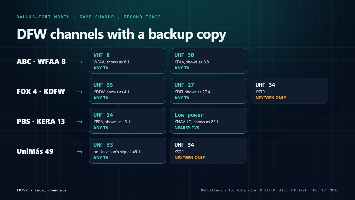
Task: Select the "FOX 4 · KDFW" row label
Action: (x=41, y=92)
